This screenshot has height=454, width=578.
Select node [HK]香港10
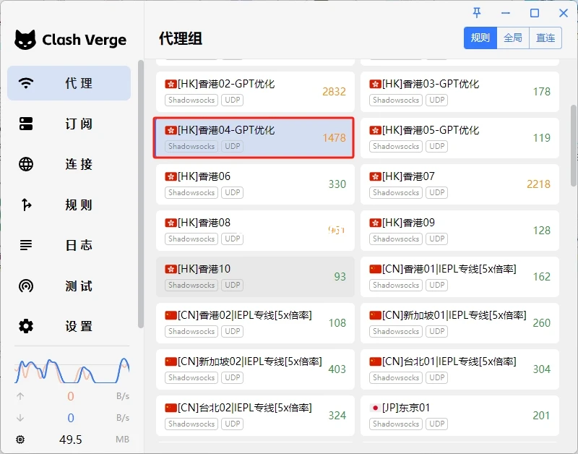[x=255, y=277]
